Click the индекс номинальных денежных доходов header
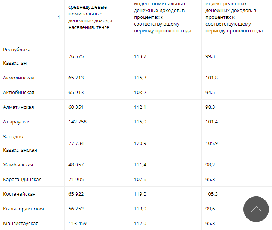This screenshot has width=272, height=230. 163,17
